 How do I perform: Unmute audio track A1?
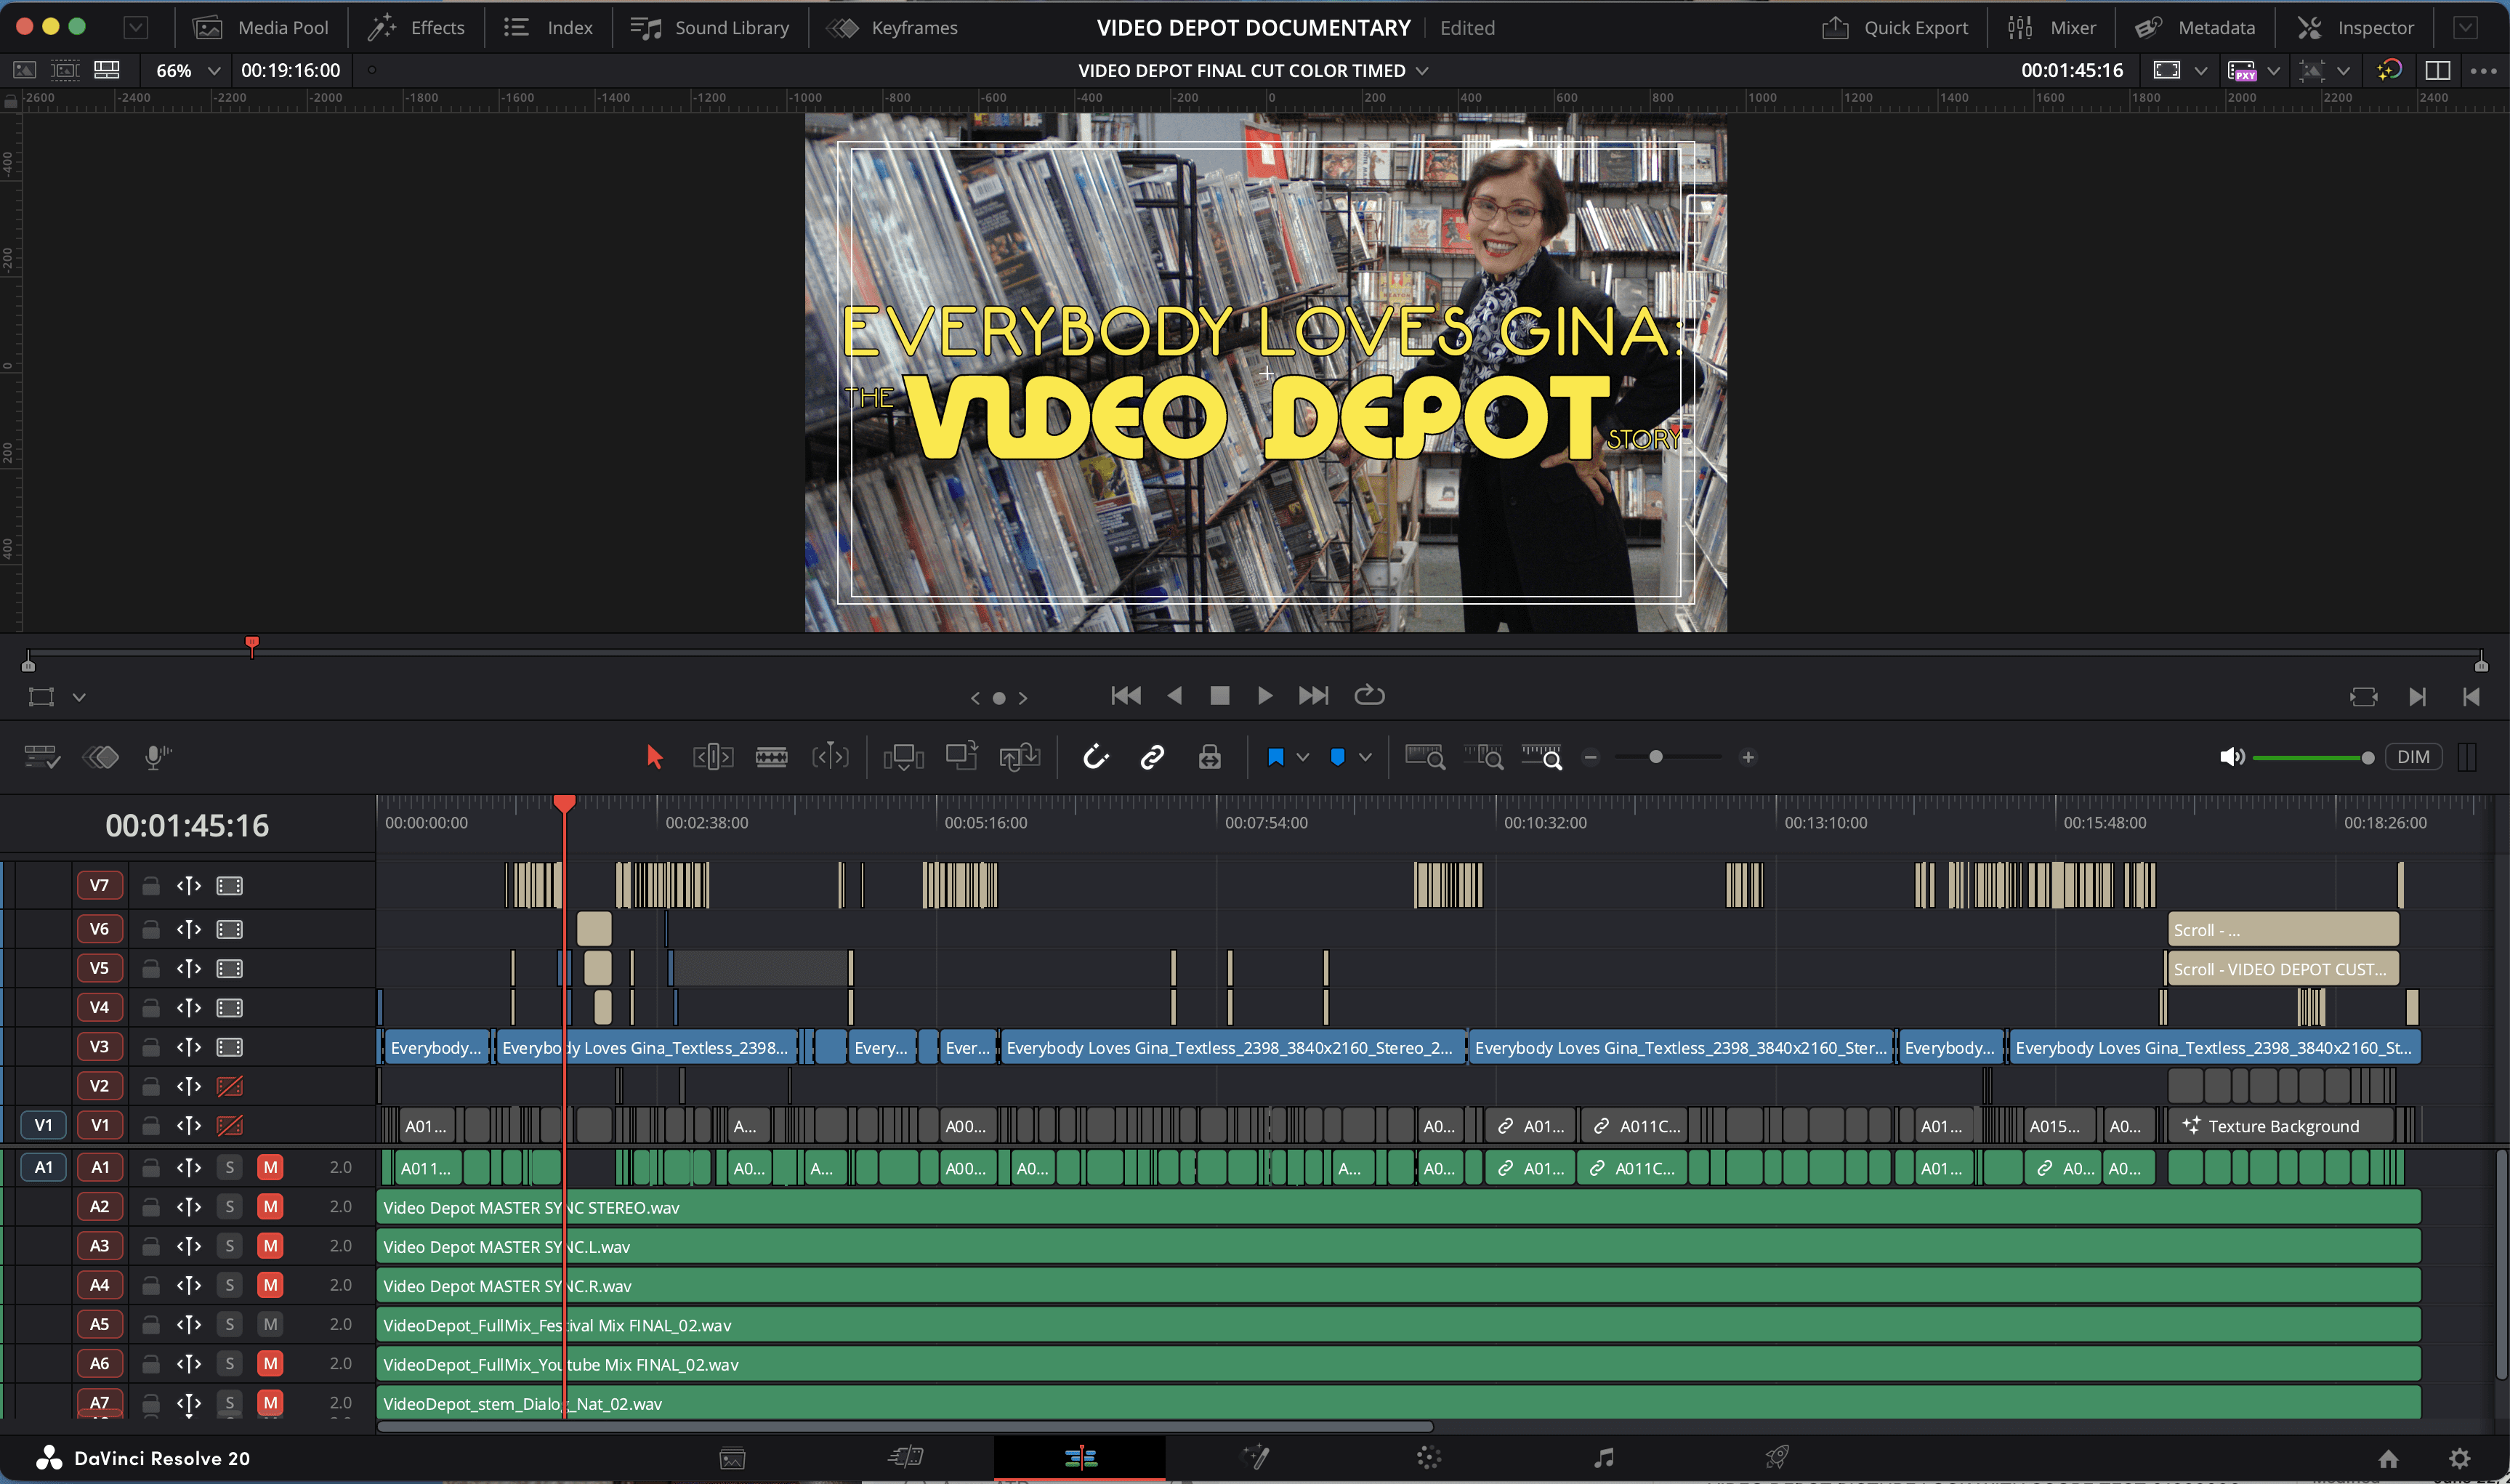(x=270, y=1167)
